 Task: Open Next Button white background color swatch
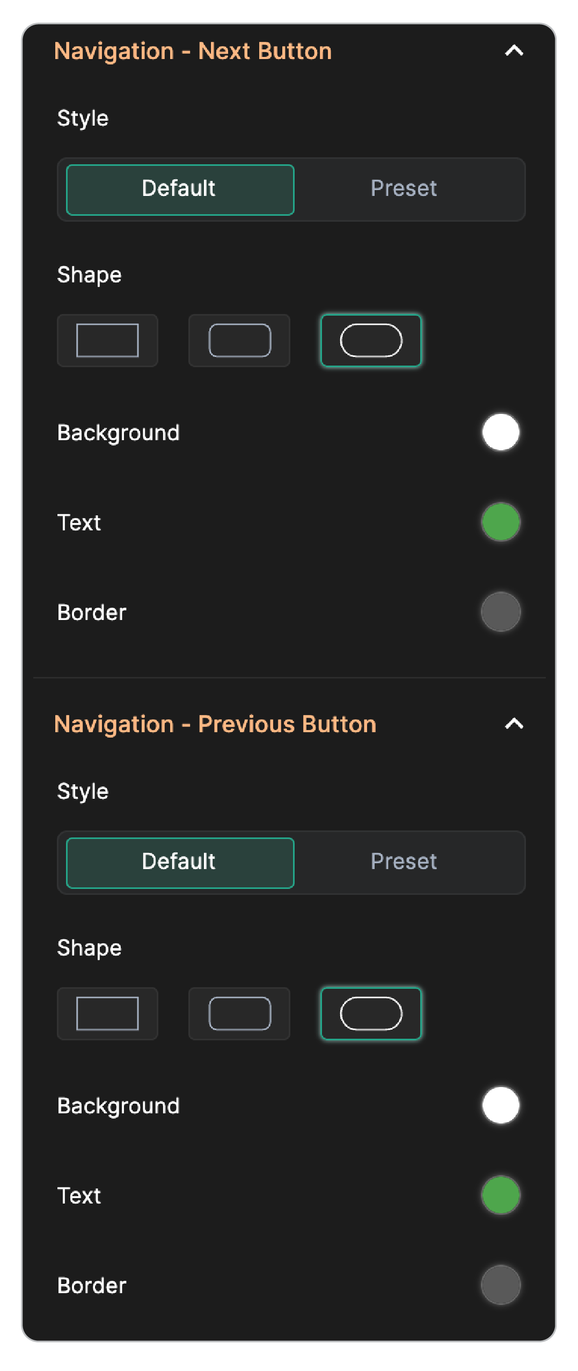pos(501,432)
